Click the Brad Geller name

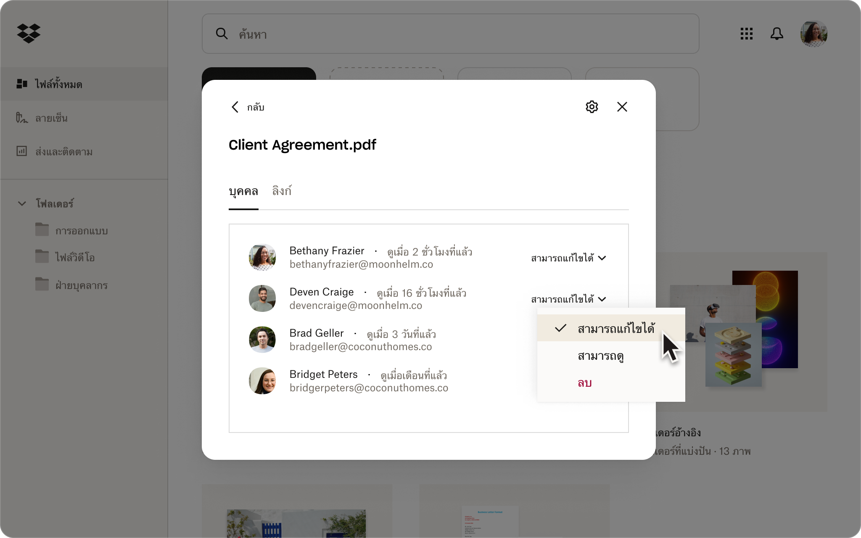(x=317, y=333)
